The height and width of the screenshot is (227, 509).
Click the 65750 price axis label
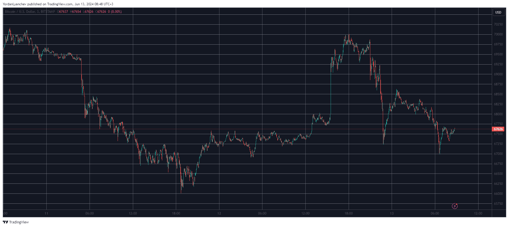tap(498, 204)
